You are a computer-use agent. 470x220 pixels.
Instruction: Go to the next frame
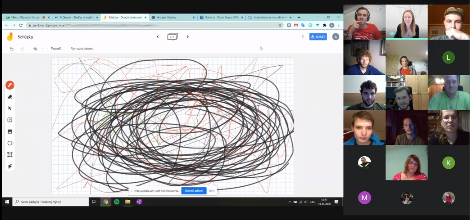[188, 37]
